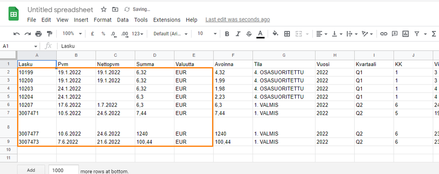This screenshot has height=174, width=439.
Task: Open the name box A1 dropdown
Action: coord(36,46)
